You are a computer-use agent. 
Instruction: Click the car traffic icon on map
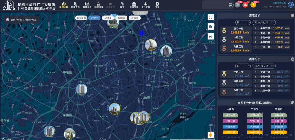211,36
